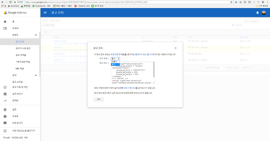
Task: Open the code implementation guide link
Action: [130, 88]
